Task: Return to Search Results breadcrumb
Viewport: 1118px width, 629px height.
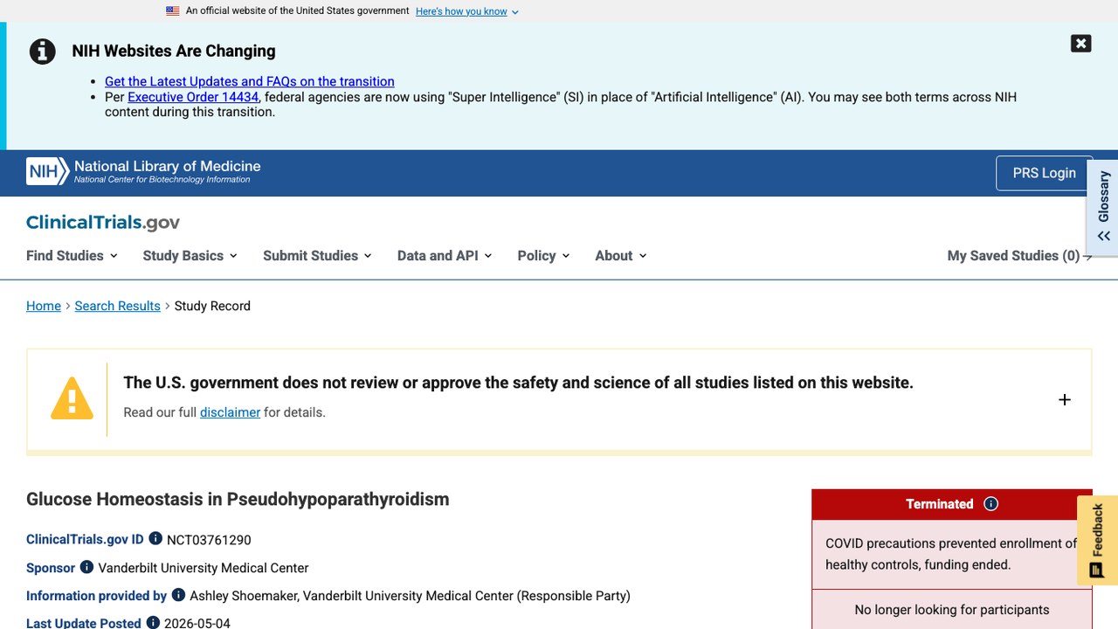Action: (118, 306)
